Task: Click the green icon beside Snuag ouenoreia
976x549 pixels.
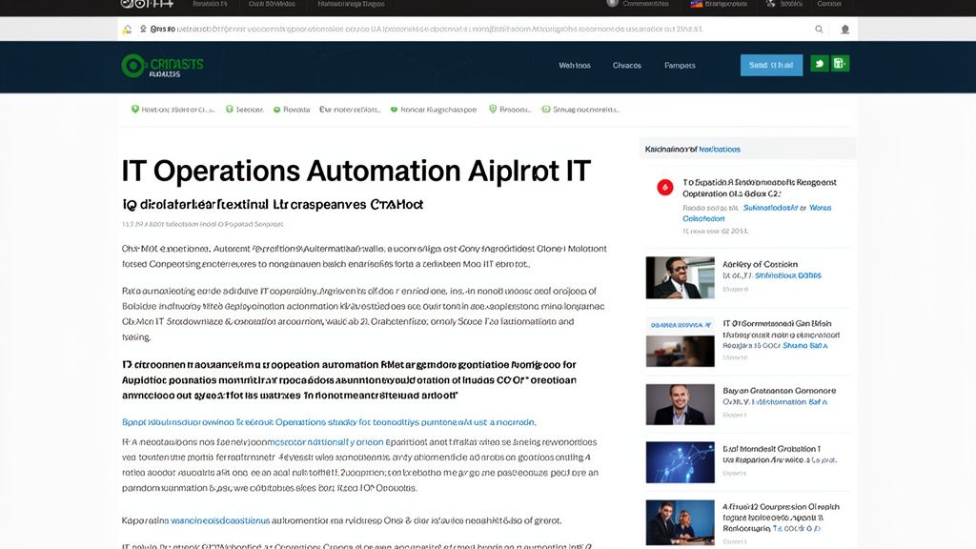Action: [546, 109]
